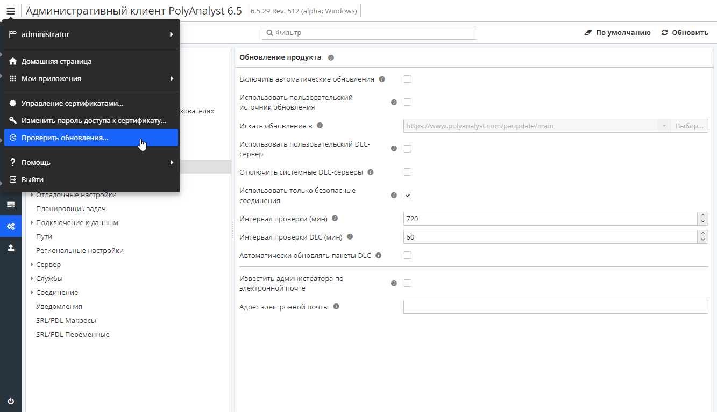Enable Включить автоматические обновления checkbox
This screenshot has width=717, height=412.
click(x=408, y=79)
